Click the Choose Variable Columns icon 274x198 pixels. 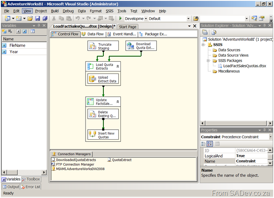pyautogui.click(x=33, y=31)
